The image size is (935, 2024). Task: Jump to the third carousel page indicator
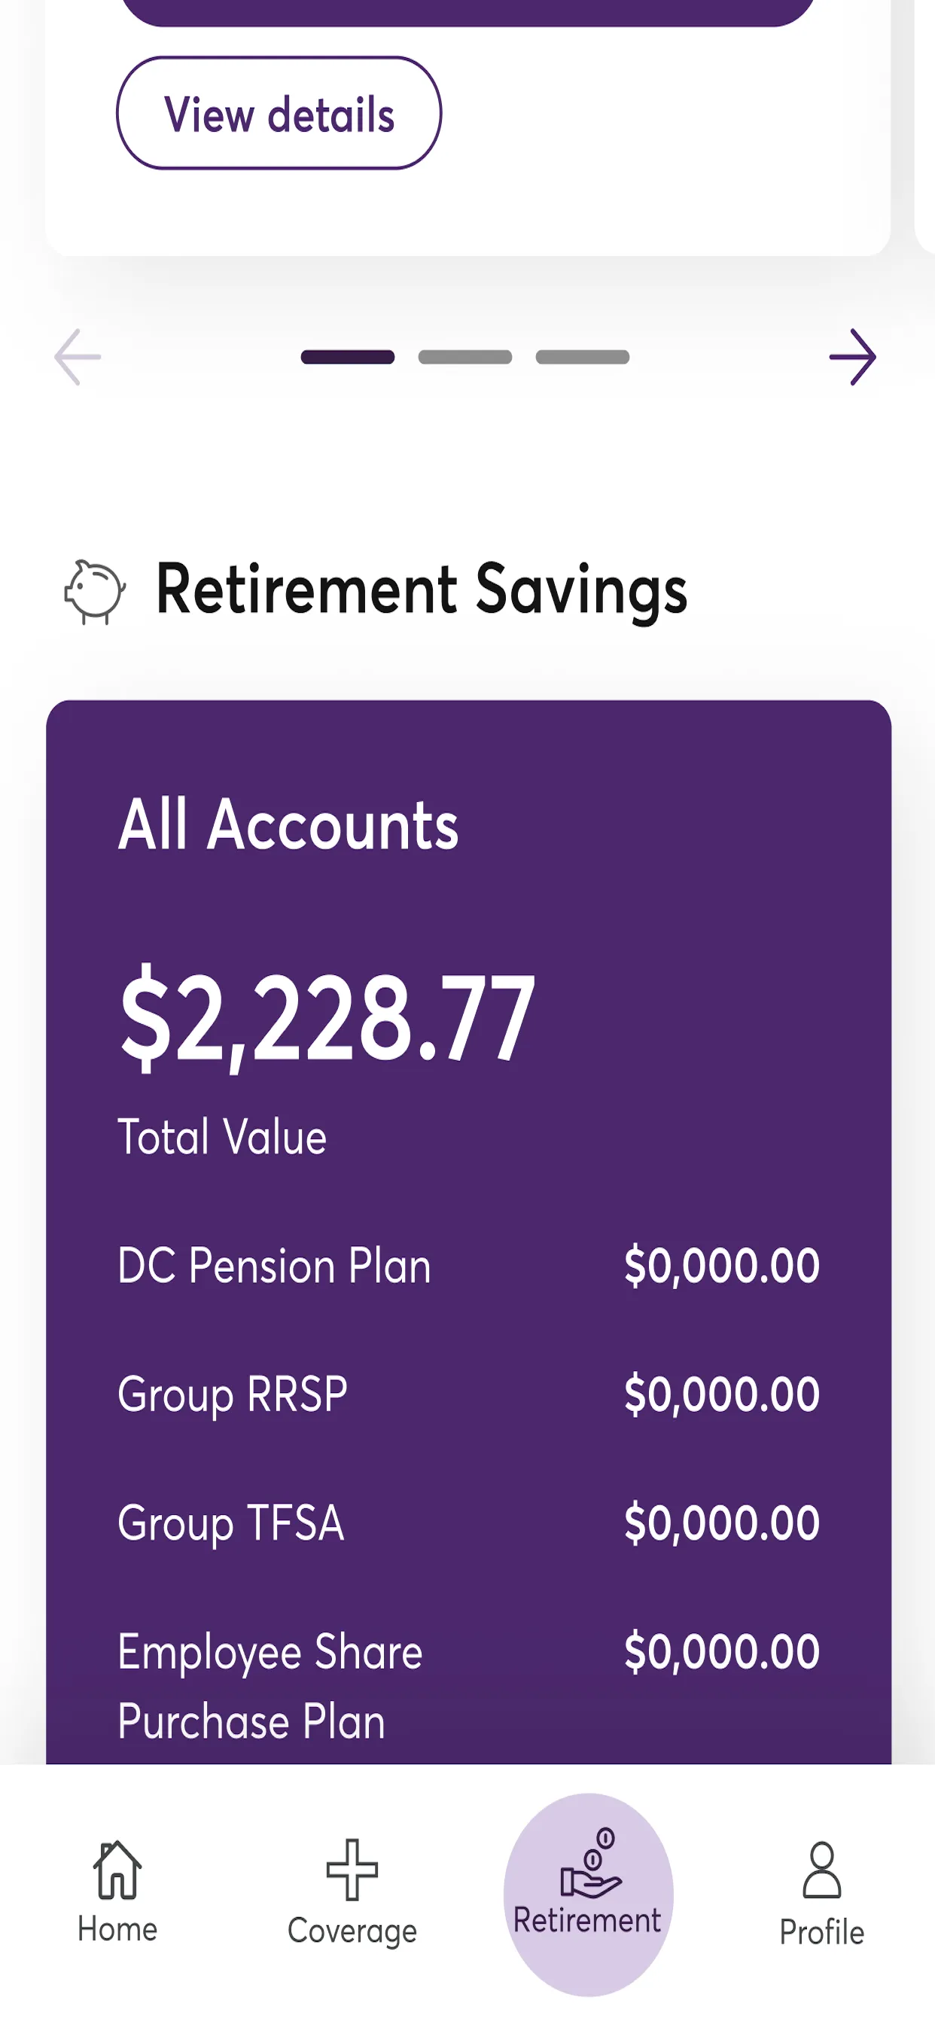(x=582, y=357)
